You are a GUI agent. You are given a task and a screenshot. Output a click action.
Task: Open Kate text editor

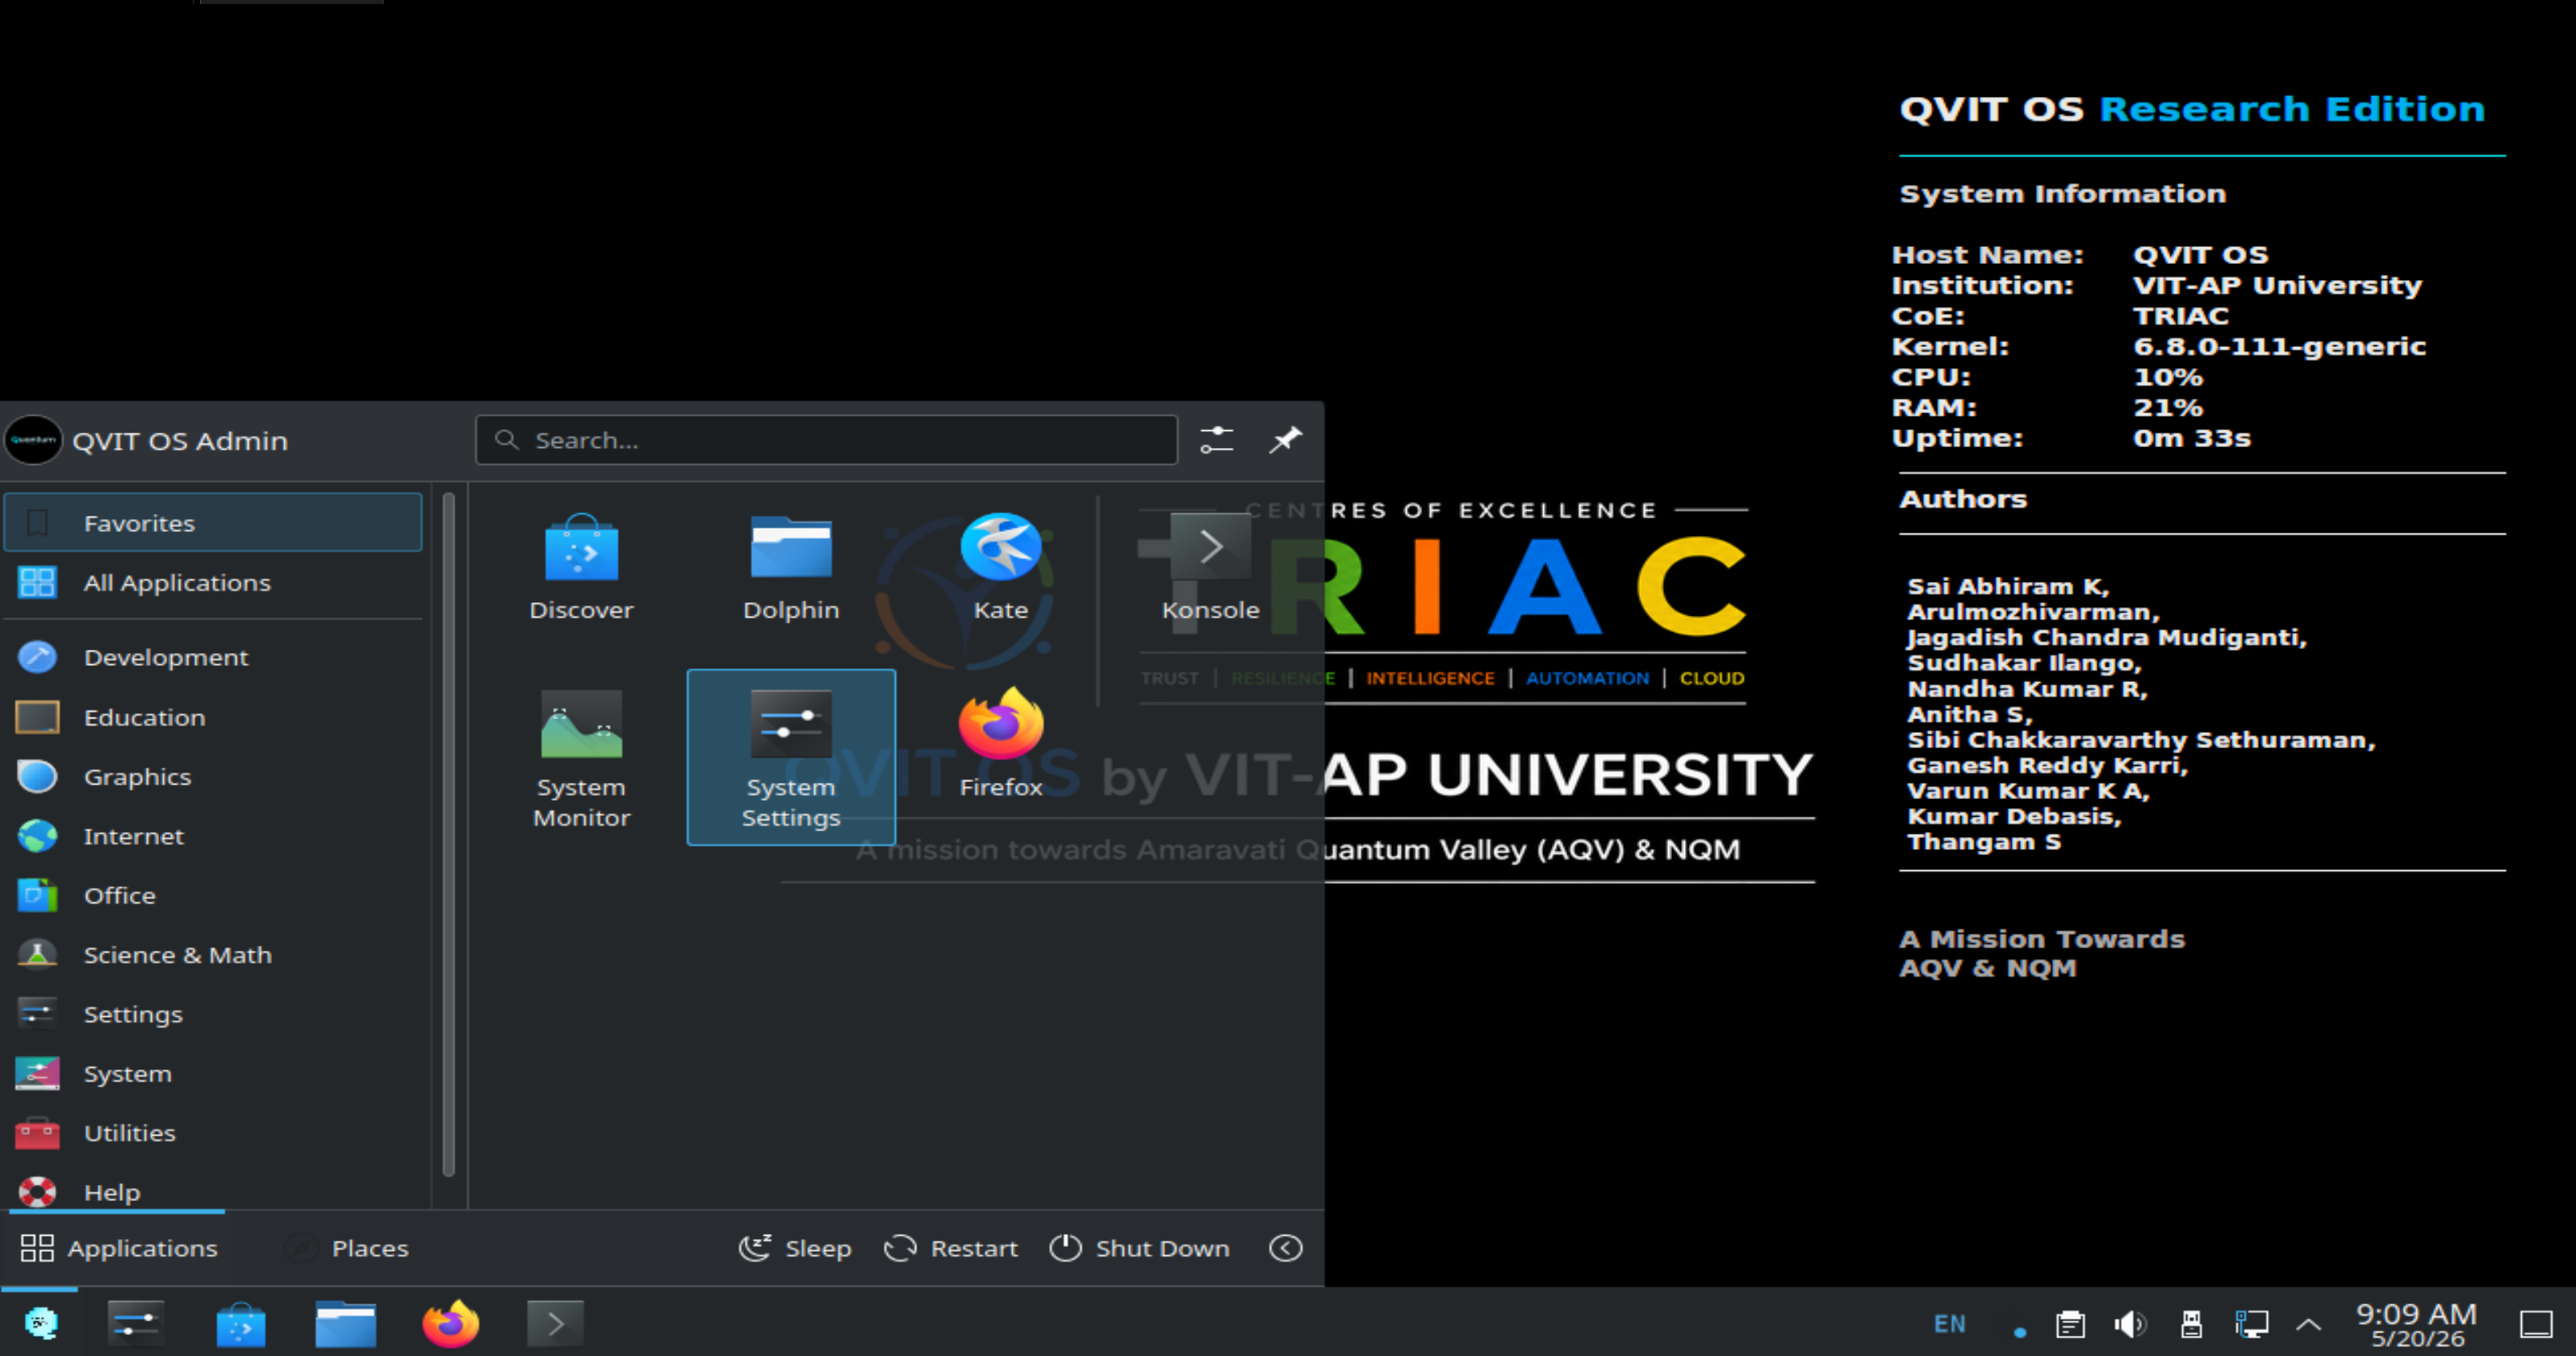coord(1000,568)
